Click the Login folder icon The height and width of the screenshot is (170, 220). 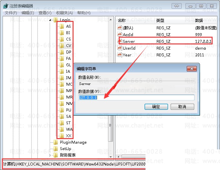tap(56, 20)
